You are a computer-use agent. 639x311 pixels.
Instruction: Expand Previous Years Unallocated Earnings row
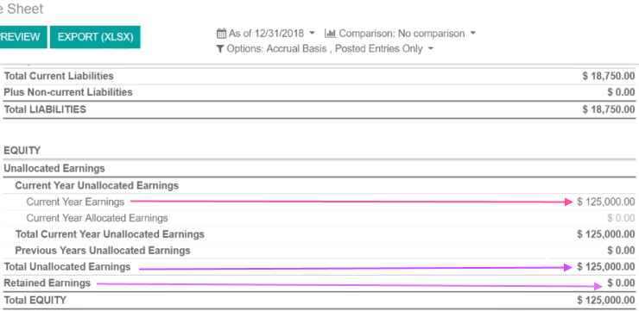[x=103, y=251]
